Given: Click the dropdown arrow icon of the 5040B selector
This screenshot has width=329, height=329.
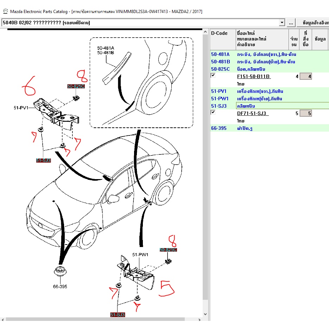Looking at the screenshot, I should point(283,22).
